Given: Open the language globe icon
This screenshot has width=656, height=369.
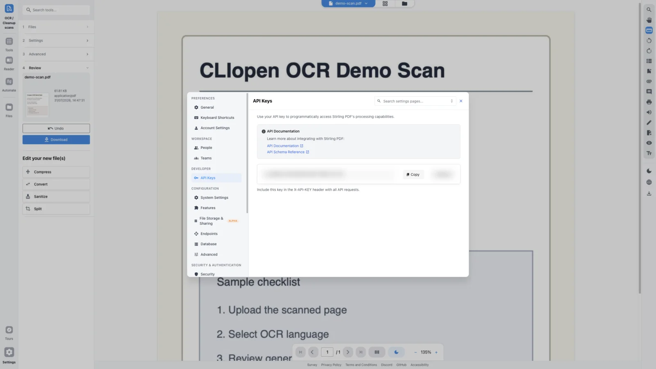Looking at the screenshot, I should point(649,182).
